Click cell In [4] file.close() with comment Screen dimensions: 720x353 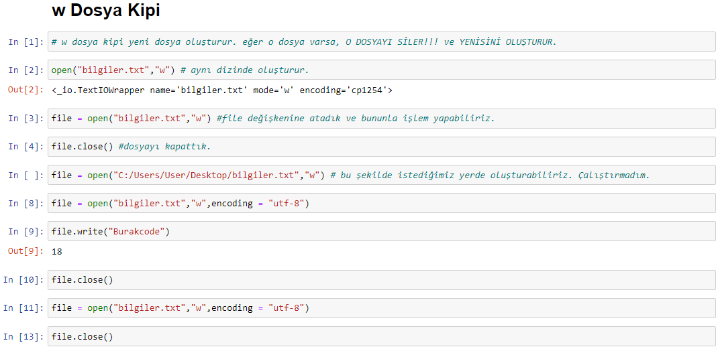(x=382, y=146)
